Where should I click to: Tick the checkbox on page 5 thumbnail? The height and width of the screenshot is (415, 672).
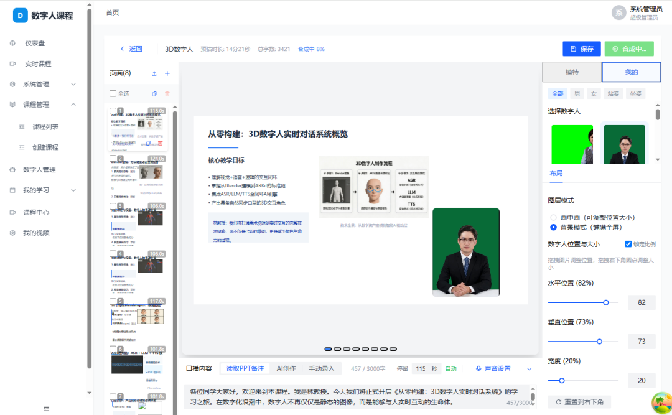pyautogui.click(x=113, y=301)
